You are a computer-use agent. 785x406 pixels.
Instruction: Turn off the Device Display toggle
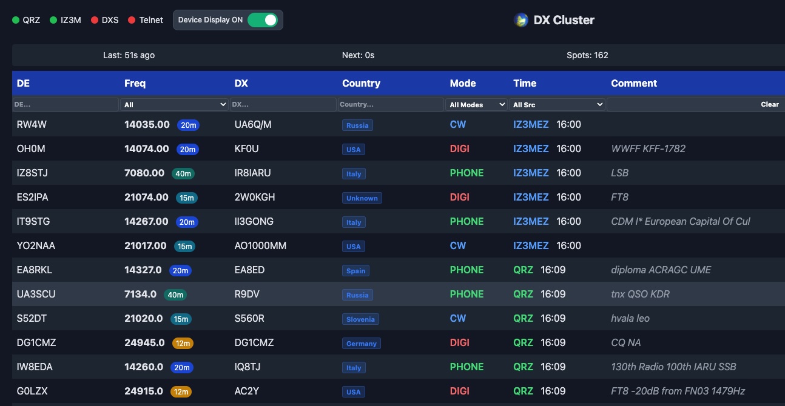pyautogui.click(x=262, y=20)
